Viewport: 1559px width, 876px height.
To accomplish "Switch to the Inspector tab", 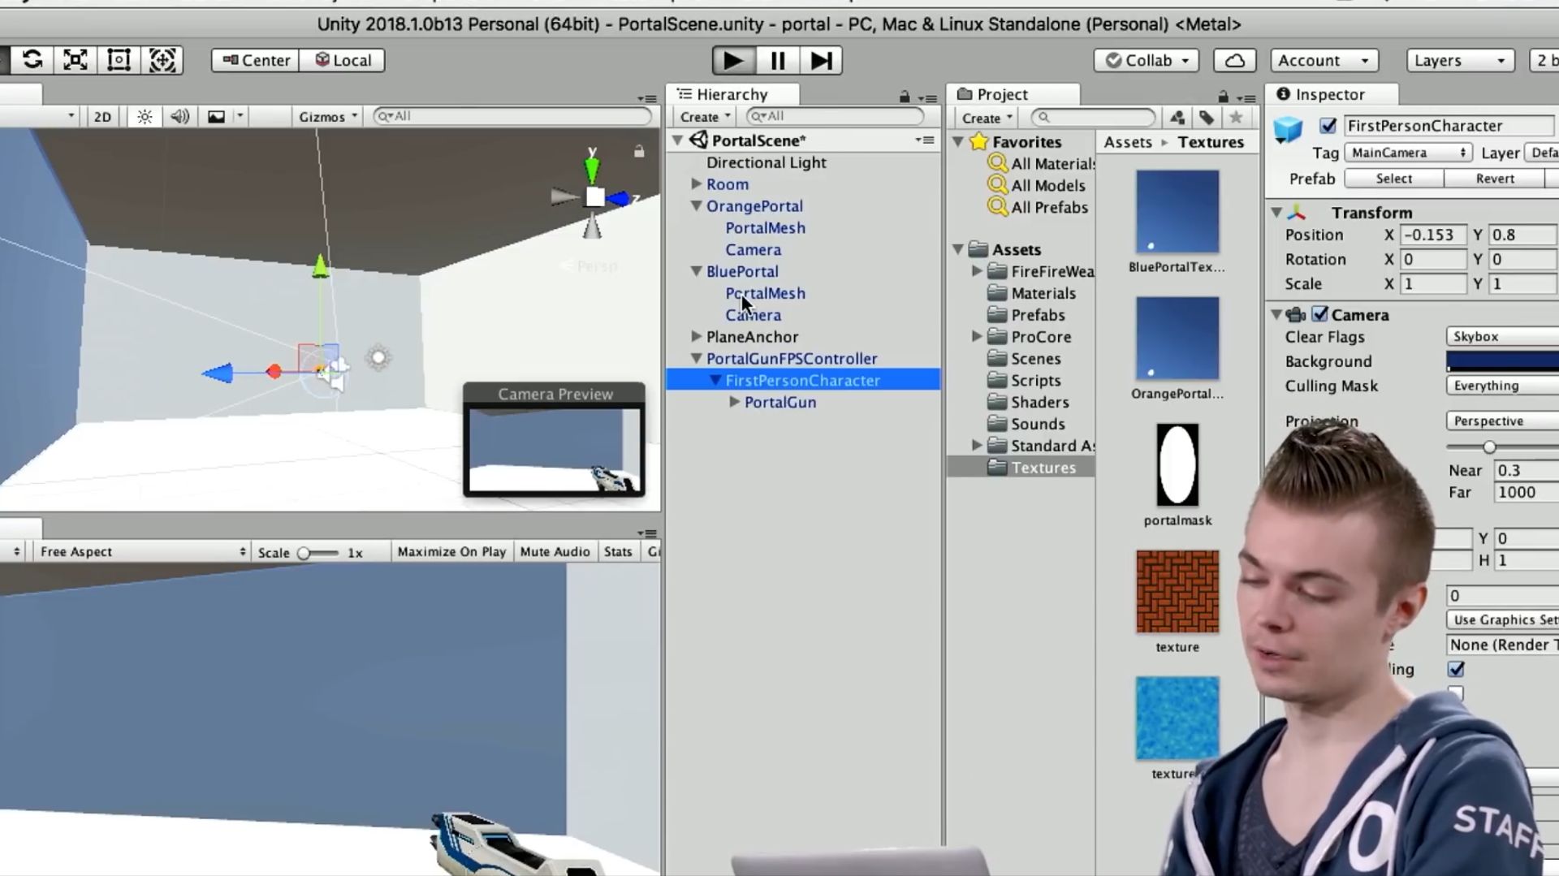I will click(1331, 95).
